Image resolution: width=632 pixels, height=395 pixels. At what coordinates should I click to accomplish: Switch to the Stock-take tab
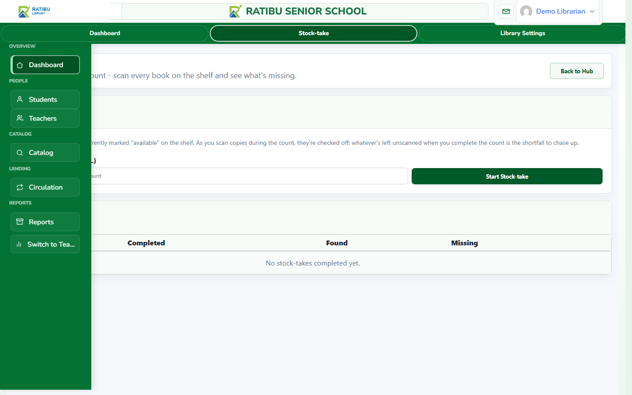[x=313, y=33]
